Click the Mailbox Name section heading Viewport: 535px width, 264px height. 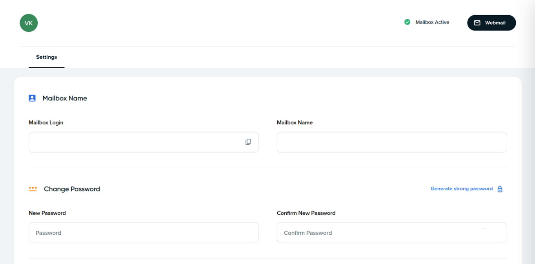point(64,98)
